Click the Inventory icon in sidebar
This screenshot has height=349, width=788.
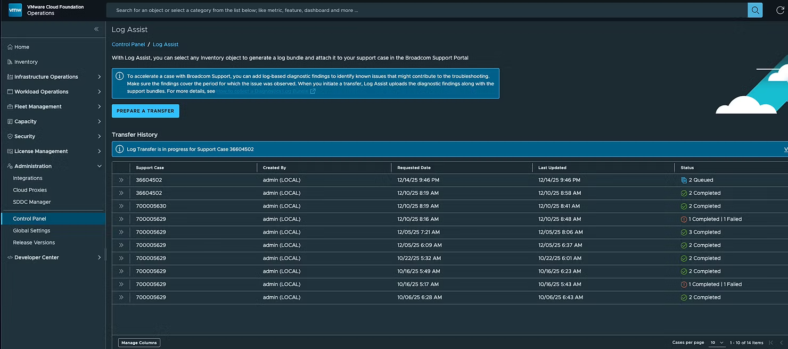[x=10, y=62]
